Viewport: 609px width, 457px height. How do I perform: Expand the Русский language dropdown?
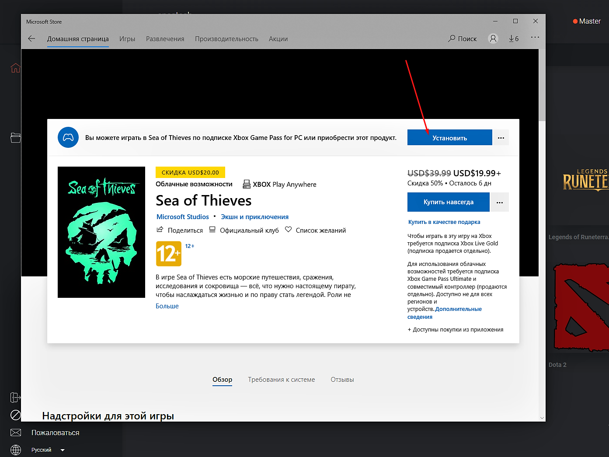63,450
